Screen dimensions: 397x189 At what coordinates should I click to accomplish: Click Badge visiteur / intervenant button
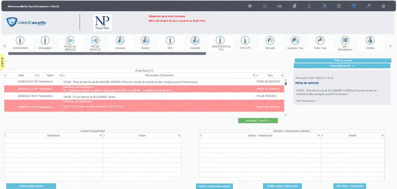coord(282,186)
